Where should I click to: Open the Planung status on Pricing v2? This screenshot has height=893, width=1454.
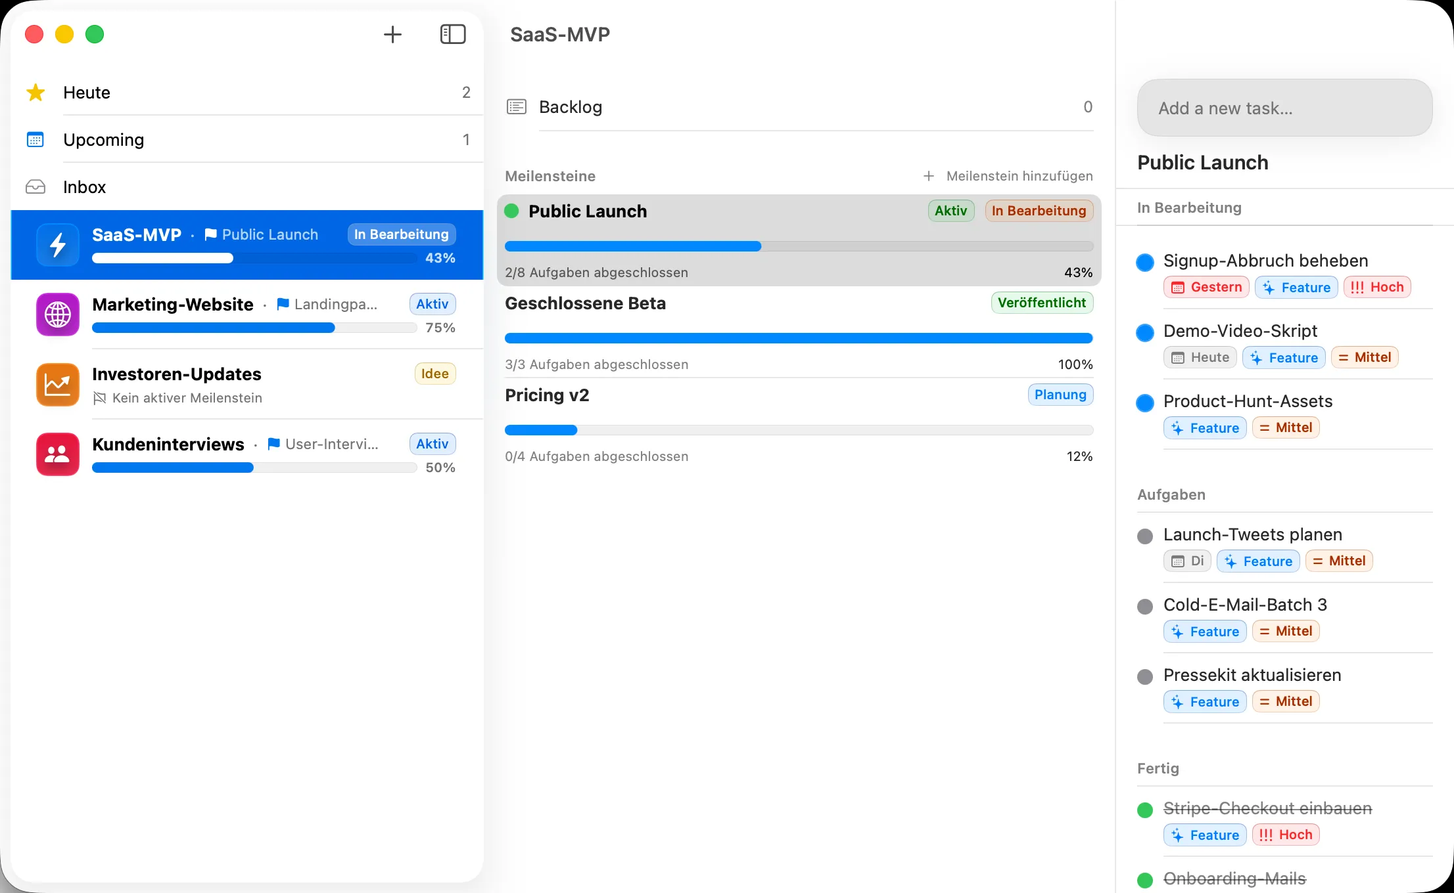point(1060,395)
